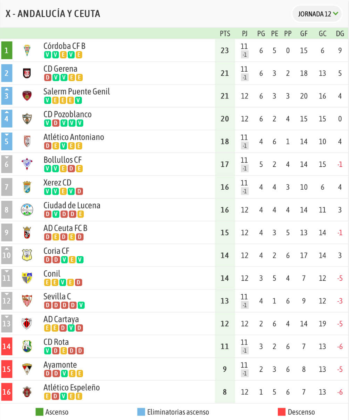Click the green Ascenso legend swatch
This screenshot has height=420, width=349.
[40, 412]
